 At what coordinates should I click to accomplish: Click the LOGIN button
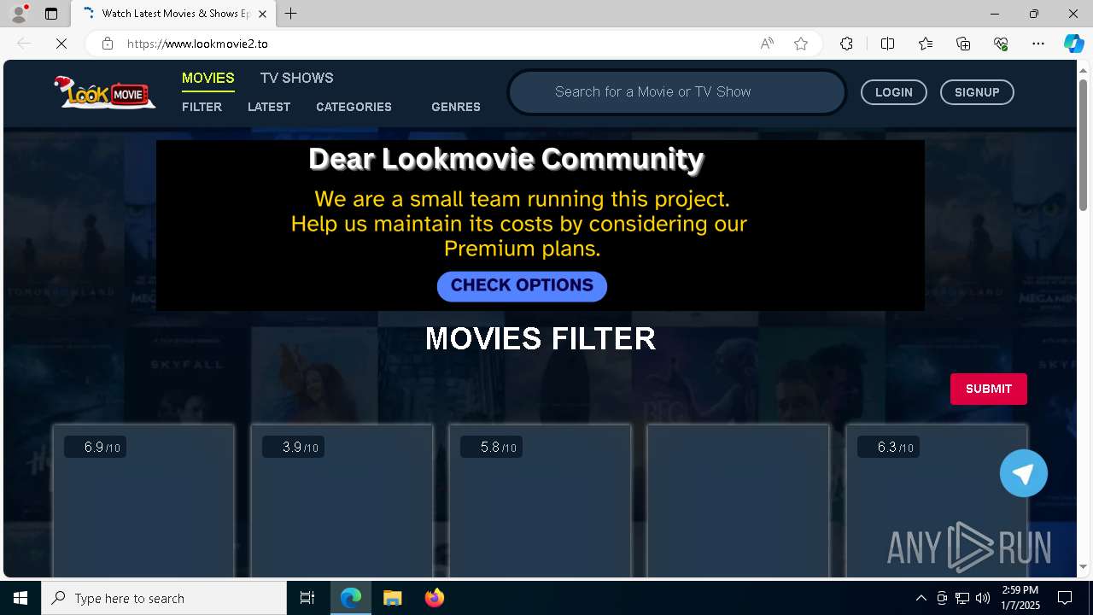(894, 92)
